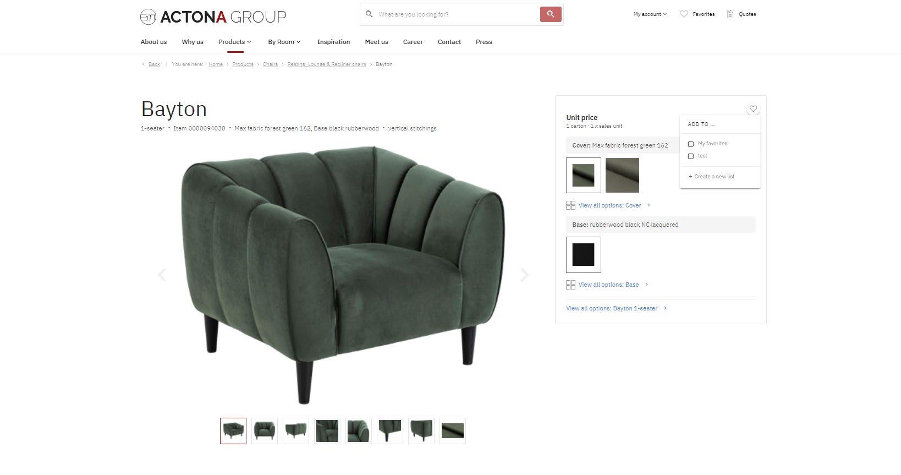Click the red search magnifier button
901x475 pixels.
click(x=551, y=14)
